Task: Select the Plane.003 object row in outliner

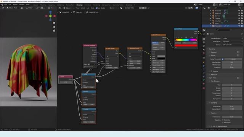Action: 223,26
